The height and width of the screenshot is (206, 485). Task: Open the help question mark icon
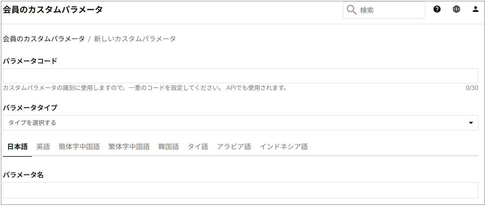[437, 9]
